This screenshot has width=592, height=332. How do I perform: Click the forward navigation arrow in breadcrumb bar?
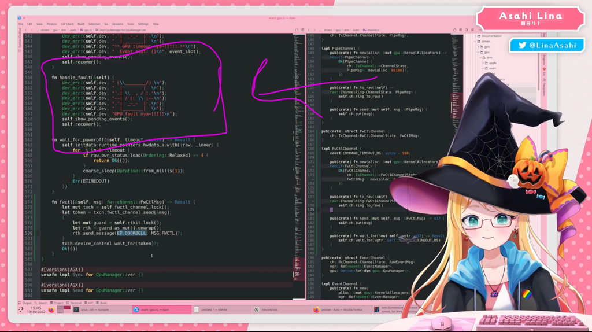[x=31, y=29]
